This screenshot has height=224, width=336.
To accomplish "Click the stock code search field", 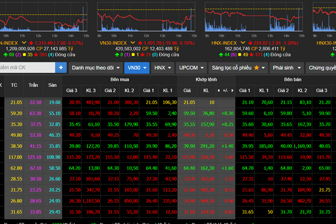I will click(x=27, y=68).
